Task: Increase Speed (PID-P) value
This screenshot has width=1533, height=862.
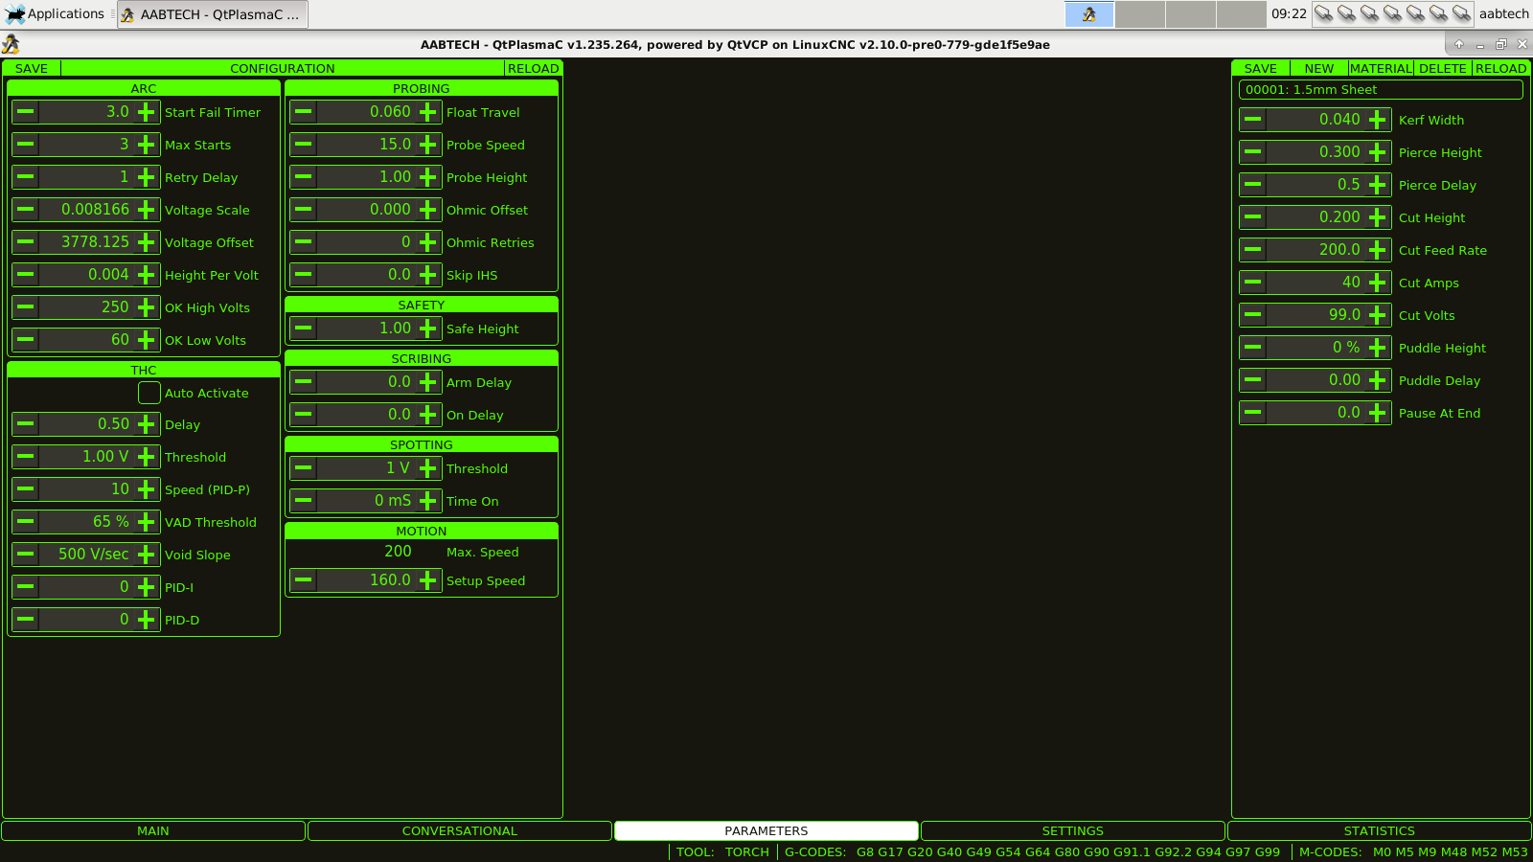Action: pos(147,489)
